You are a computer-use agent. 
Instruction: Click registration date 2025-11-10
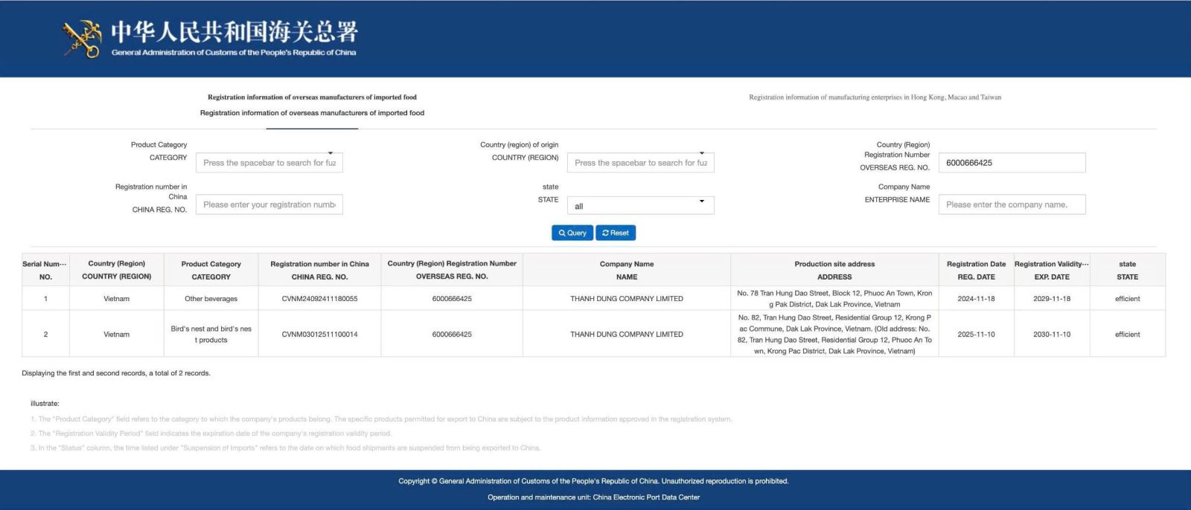click(x=976, y=335)
